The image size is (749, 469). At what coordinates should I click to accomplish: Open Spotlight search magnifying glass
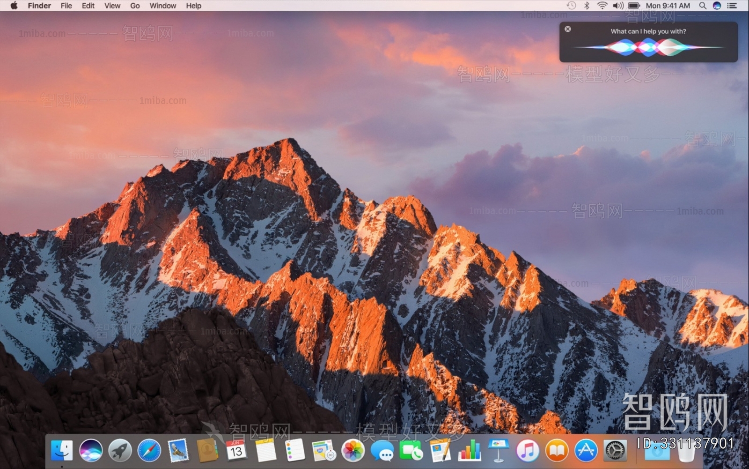tap(702, 6)
